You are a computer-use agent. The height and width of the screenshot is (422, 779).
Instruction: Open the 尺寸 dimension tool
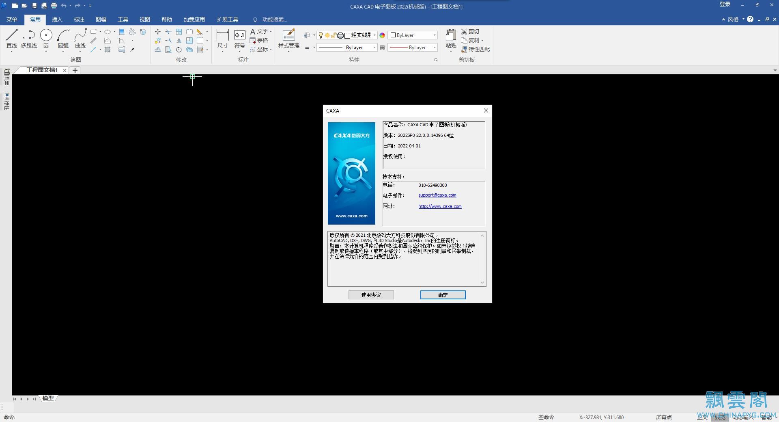click(222, 39)
